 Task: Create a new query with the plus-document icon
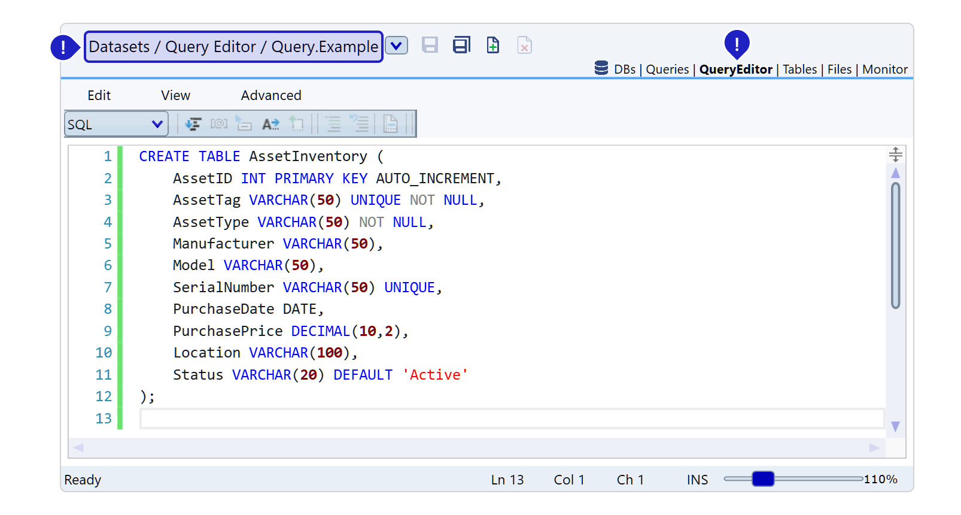(x=493, y=46)
